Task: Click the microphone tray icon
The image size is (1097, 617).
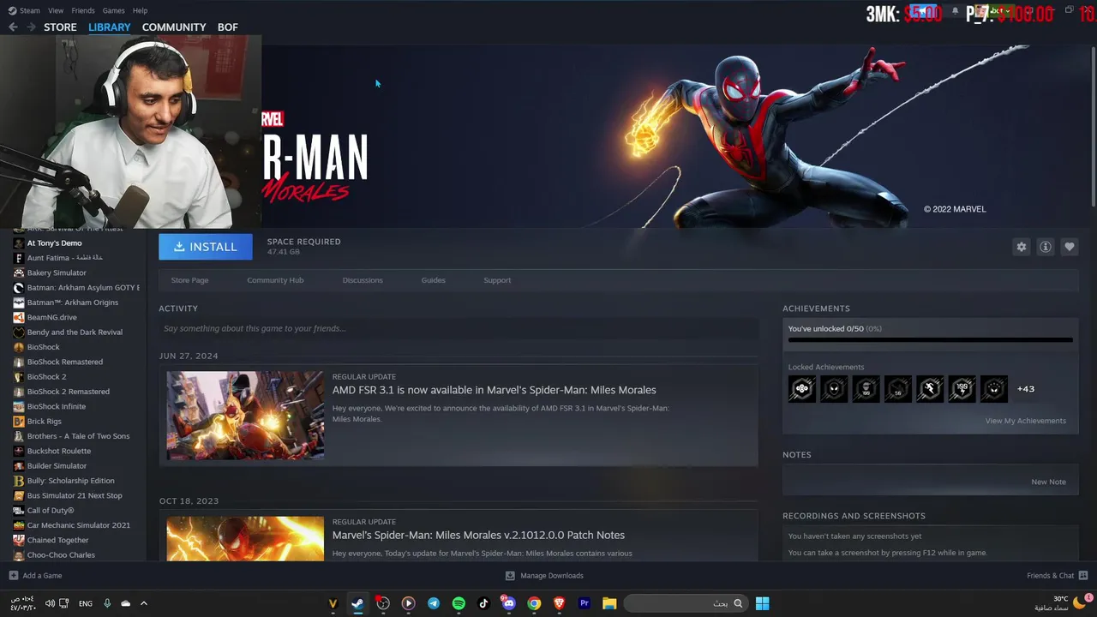Action: click(107, 603)
